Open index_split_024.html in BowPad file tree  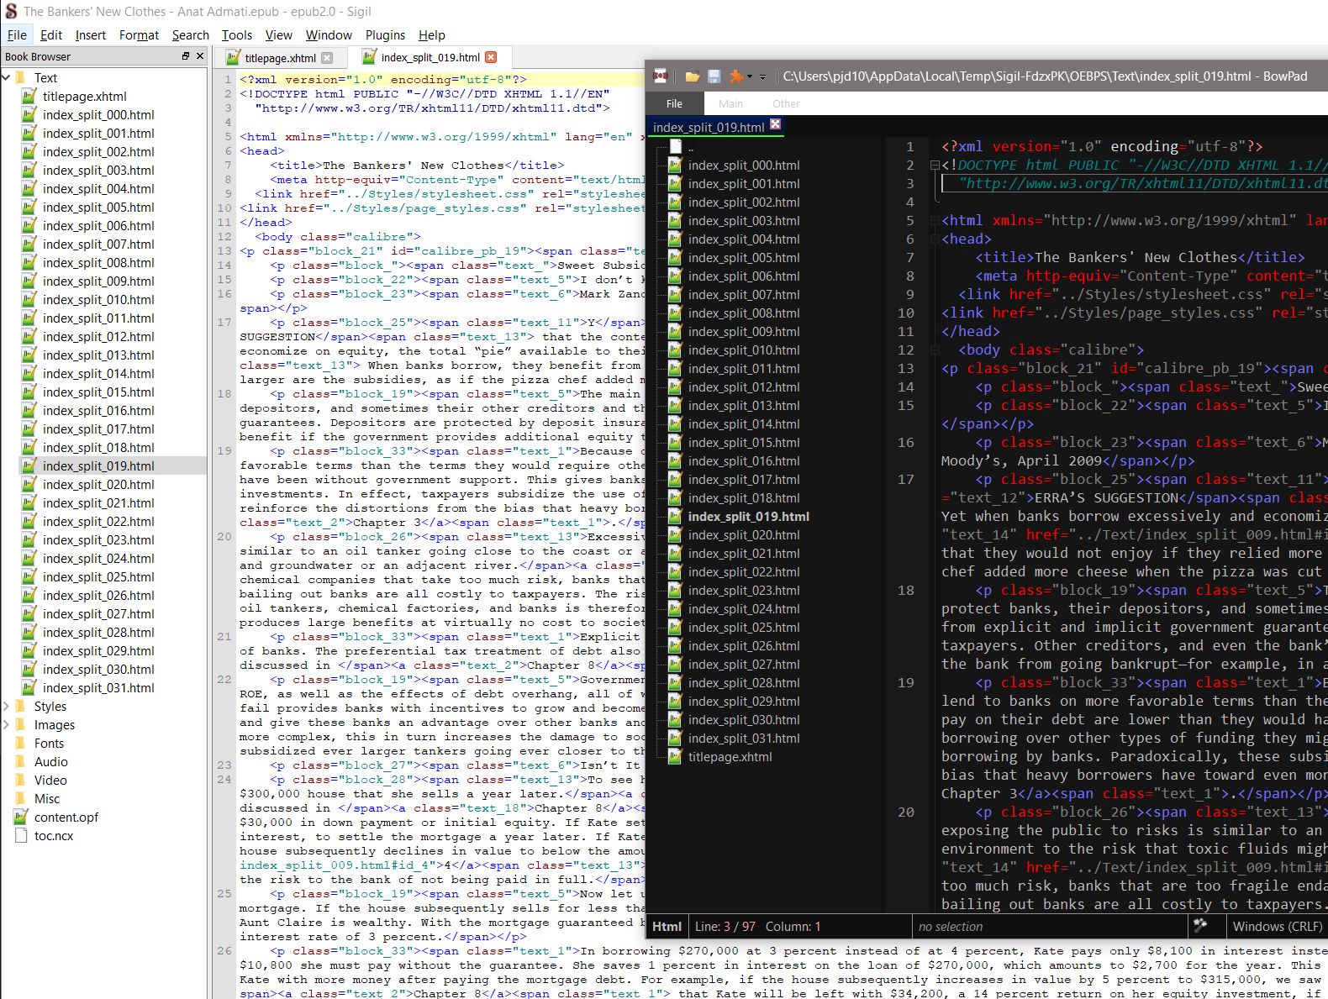tap(744, 608)
